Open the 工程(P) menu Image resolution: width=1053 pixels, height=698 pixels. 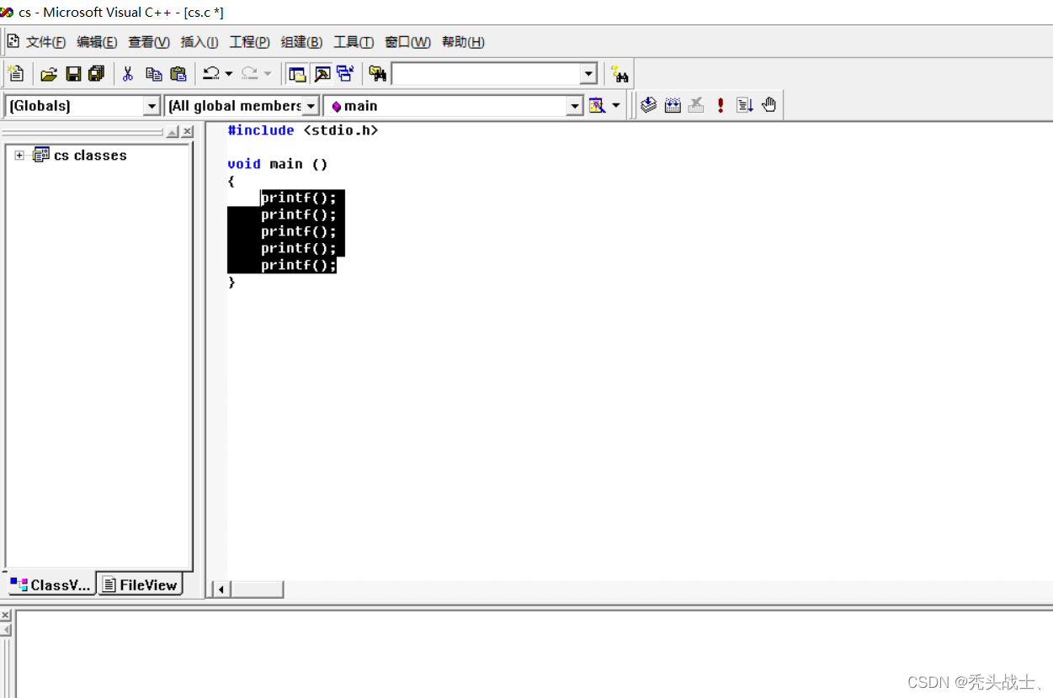pyautogui.click(x=249, y=41)
